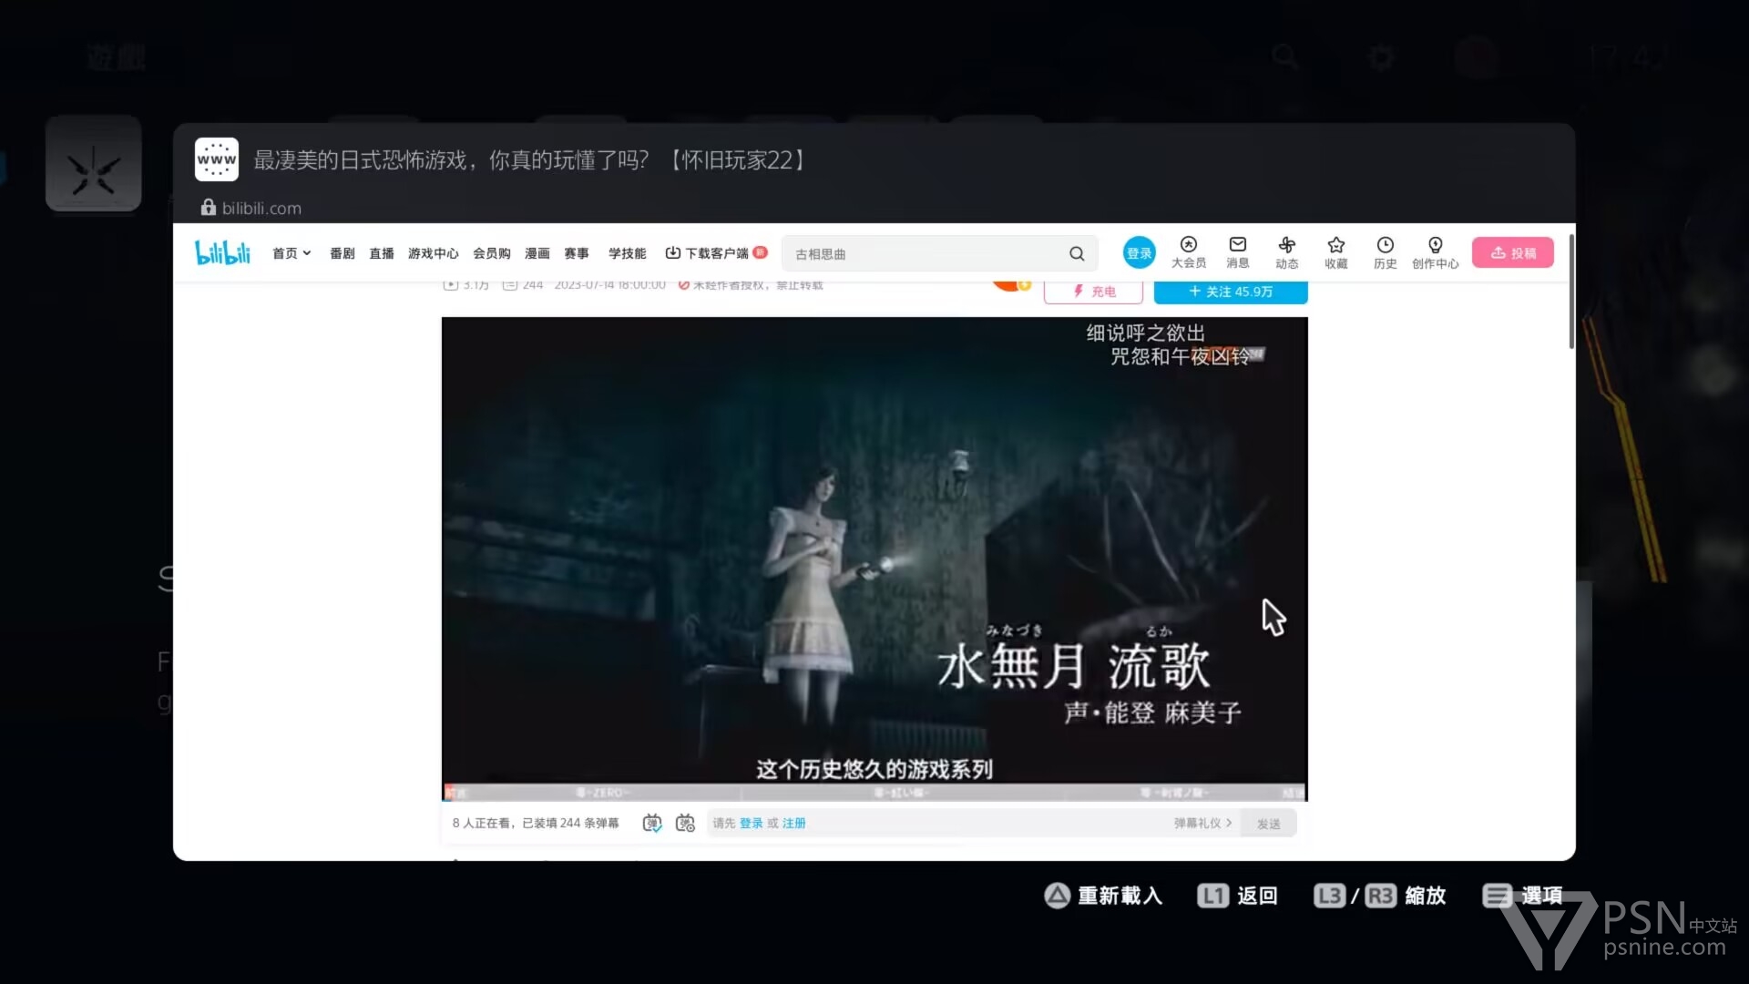Click the pink 投稿 upload button

click(x=1512, y=253)
